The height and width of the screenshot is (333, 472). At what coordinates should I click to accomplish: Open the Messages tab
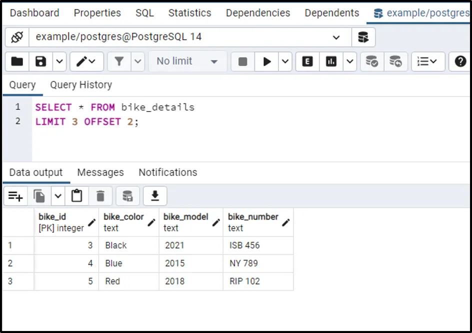[x=100, y=172]
